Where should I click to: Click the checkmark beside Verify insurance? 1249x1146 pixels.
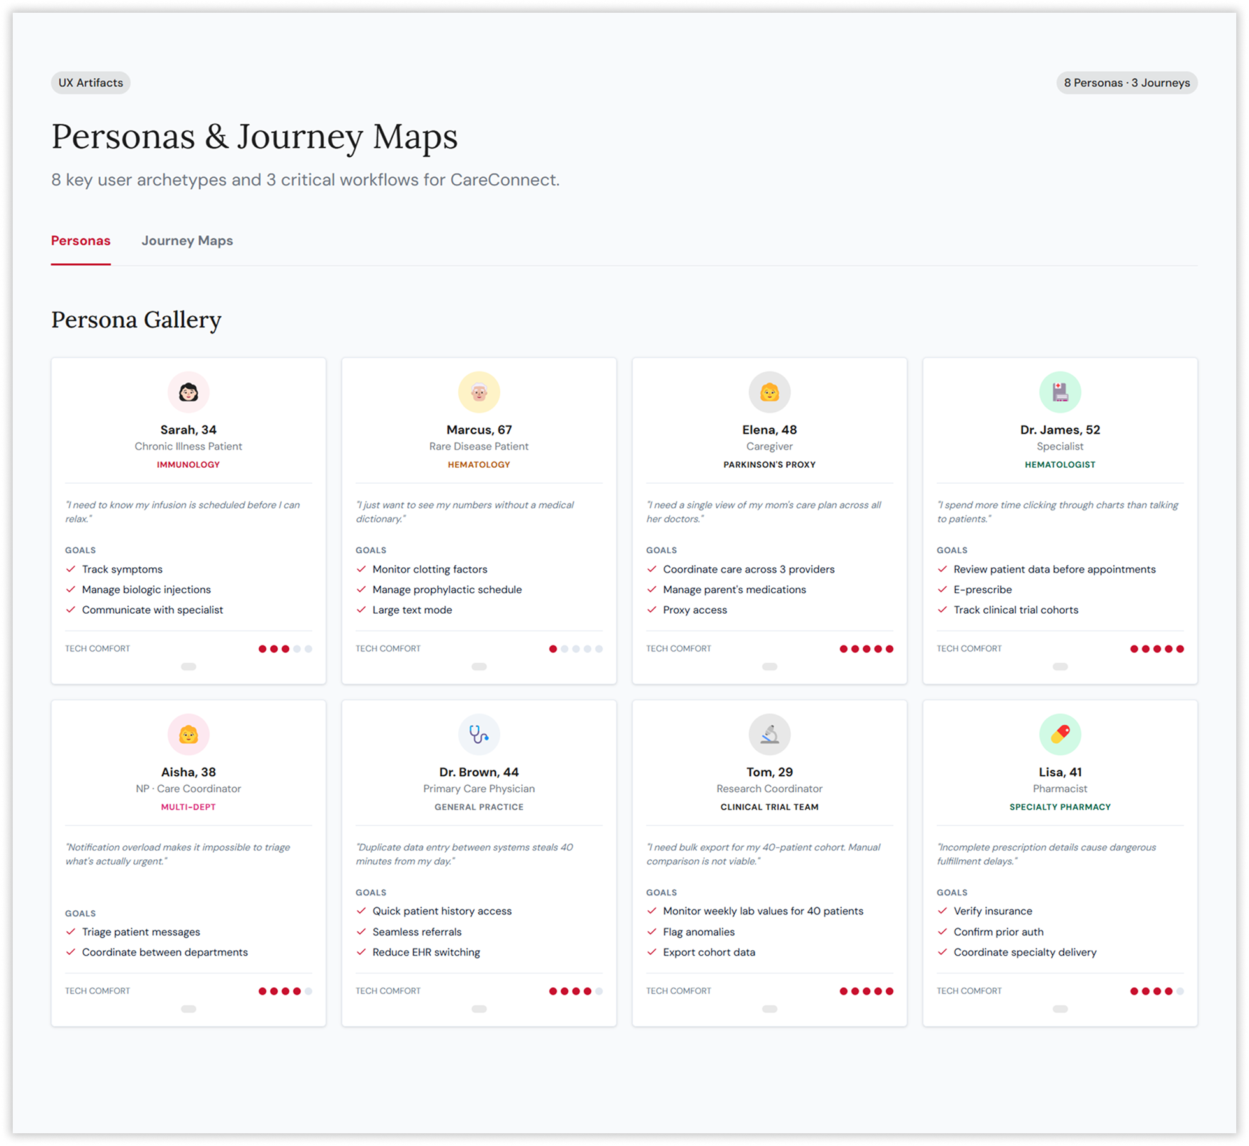pos(942,911)
